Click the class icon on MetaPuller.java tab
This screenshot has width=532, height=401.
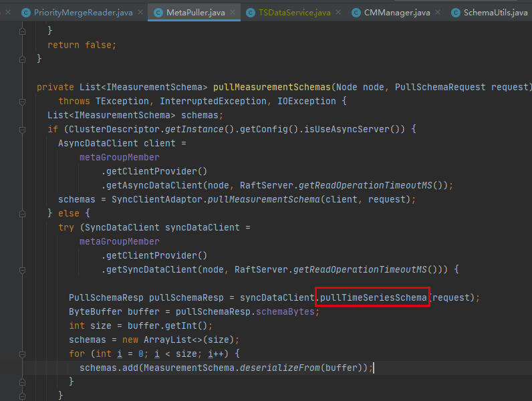(158, 13)
